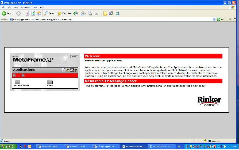Click the Windows Start button
Image resolution: width=239 pixels, height=150 pixels.
click(8, 146)
